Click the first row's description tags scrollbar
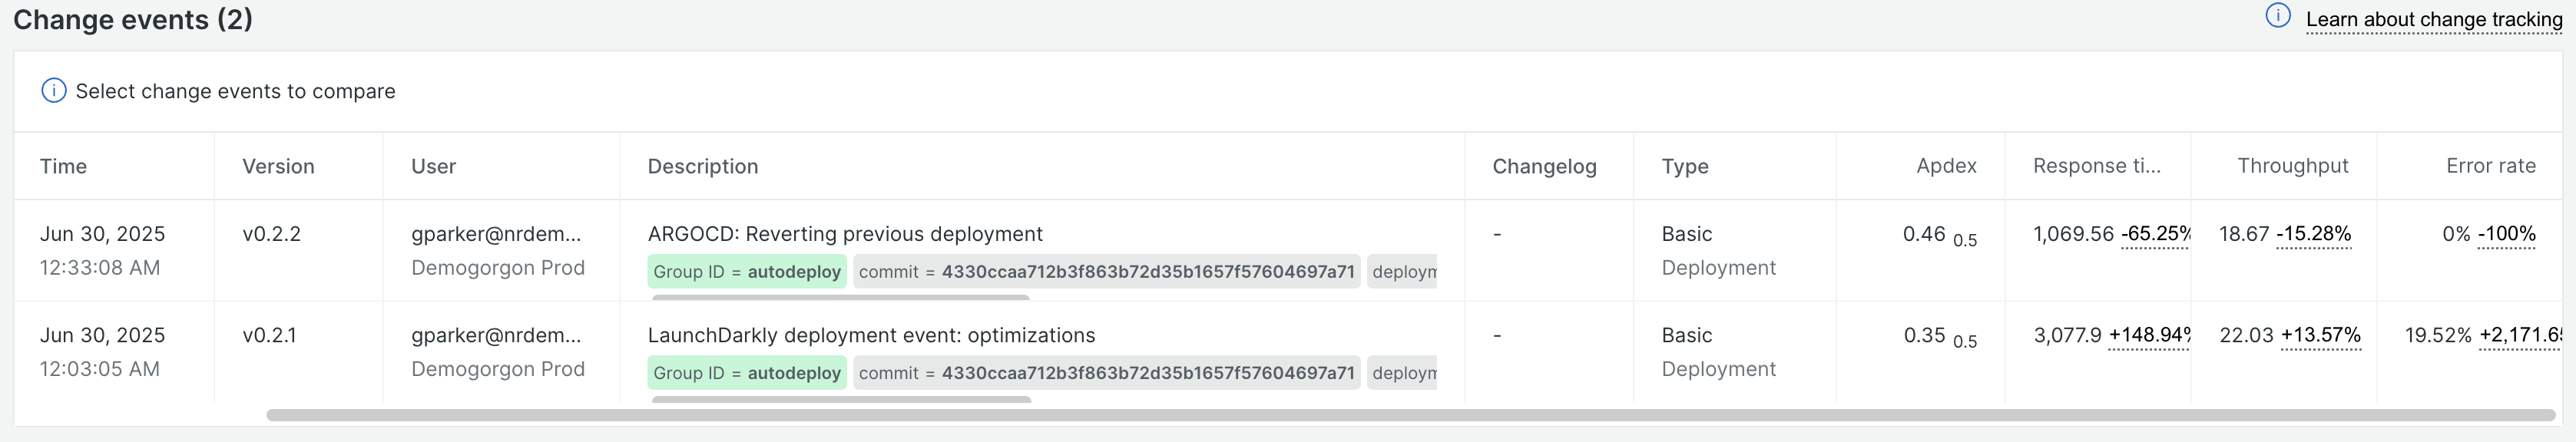 [x=840, y=297]
